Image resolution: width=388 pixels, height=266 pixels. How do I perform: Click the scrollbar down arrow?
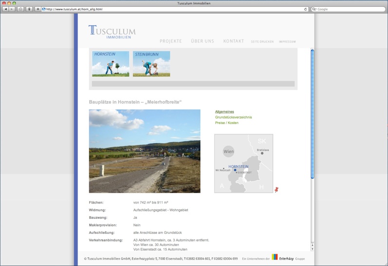[x=312, y=249]
